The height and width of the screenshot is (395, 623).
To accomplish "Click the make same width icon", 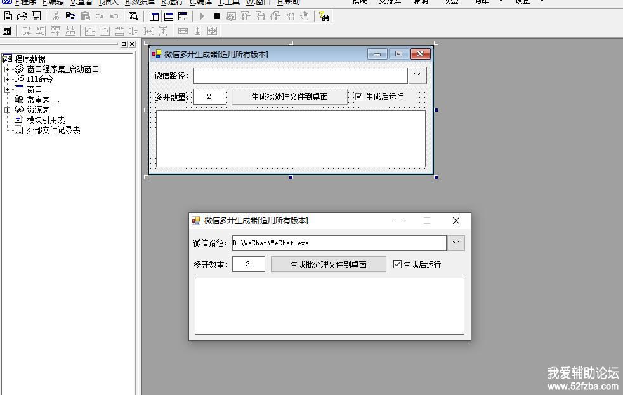I will 183,30.
